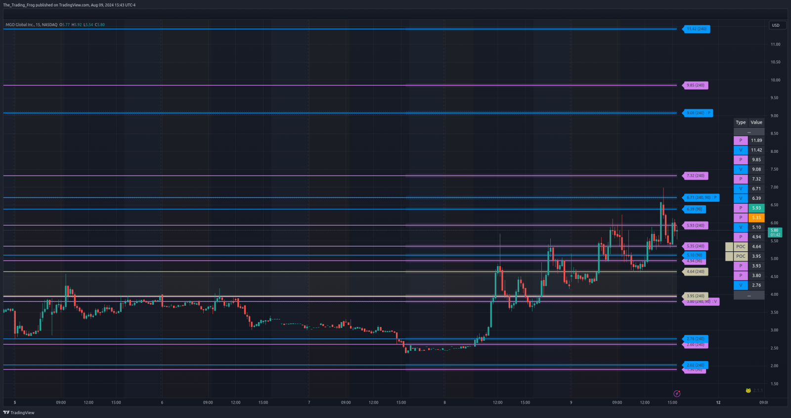791x418 pixels.
Task: Click the Value column header in levels table
Action: pos(756,122)
